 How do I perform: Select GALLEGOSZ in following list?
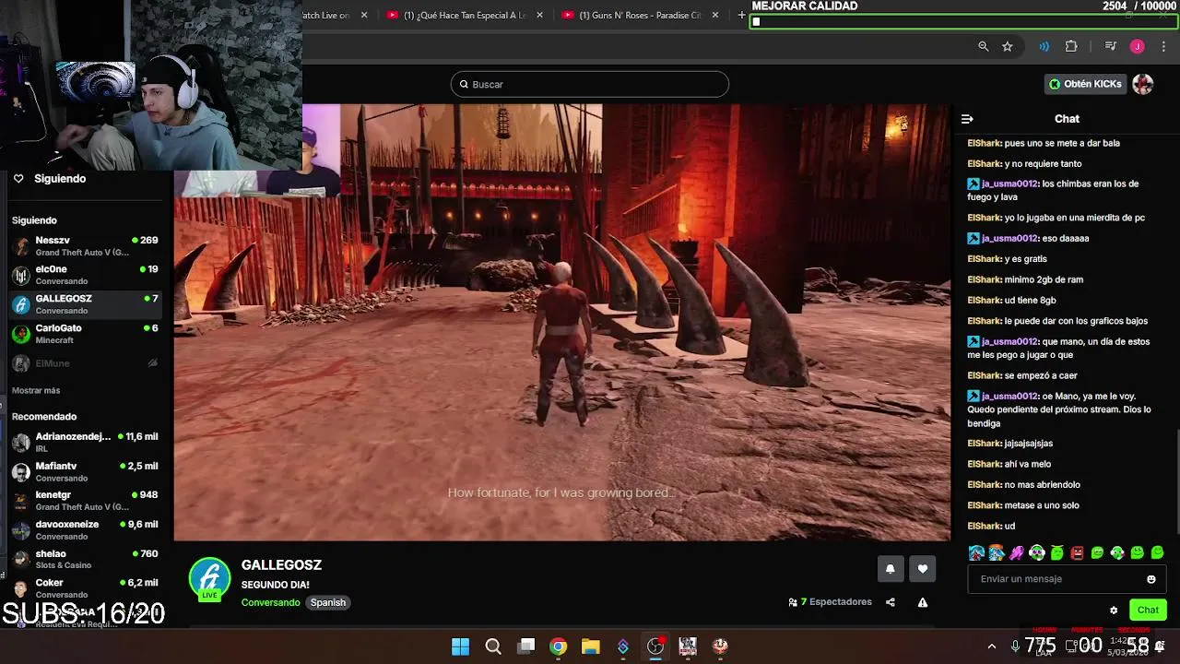(85, 304)
